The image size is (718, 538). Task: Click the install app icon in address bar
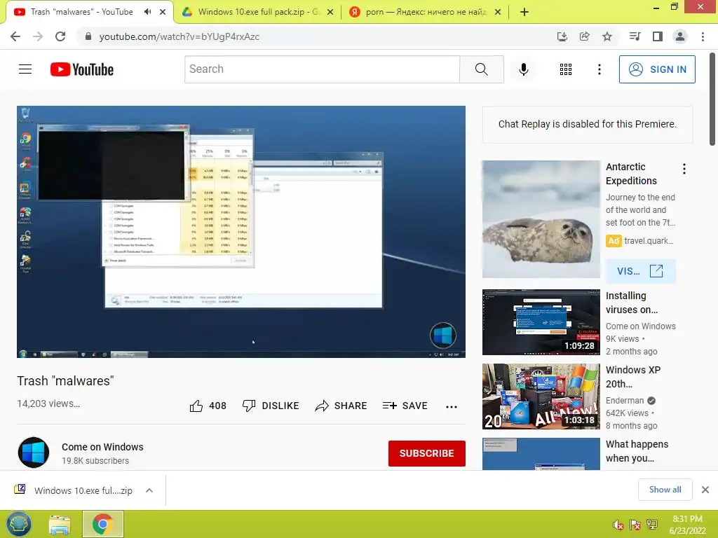[x=562, y=36]
